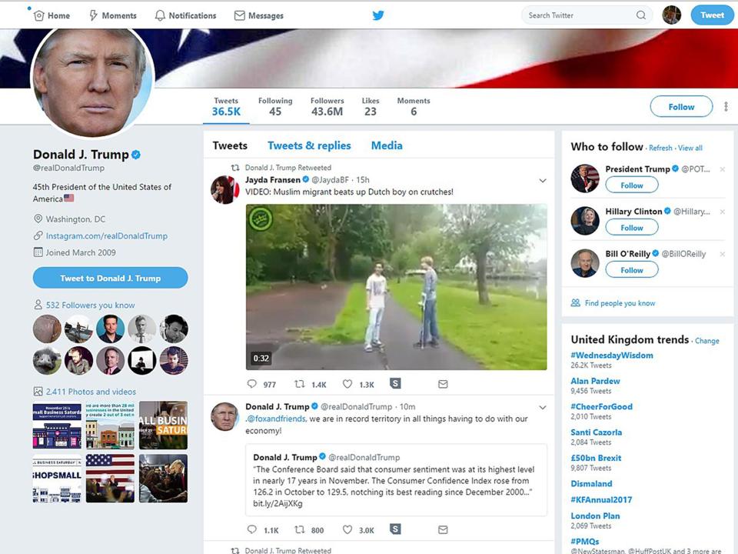Viewport: 738px width, 554px height.
Task: Follow President Trump suggestion
Action: 632,185
